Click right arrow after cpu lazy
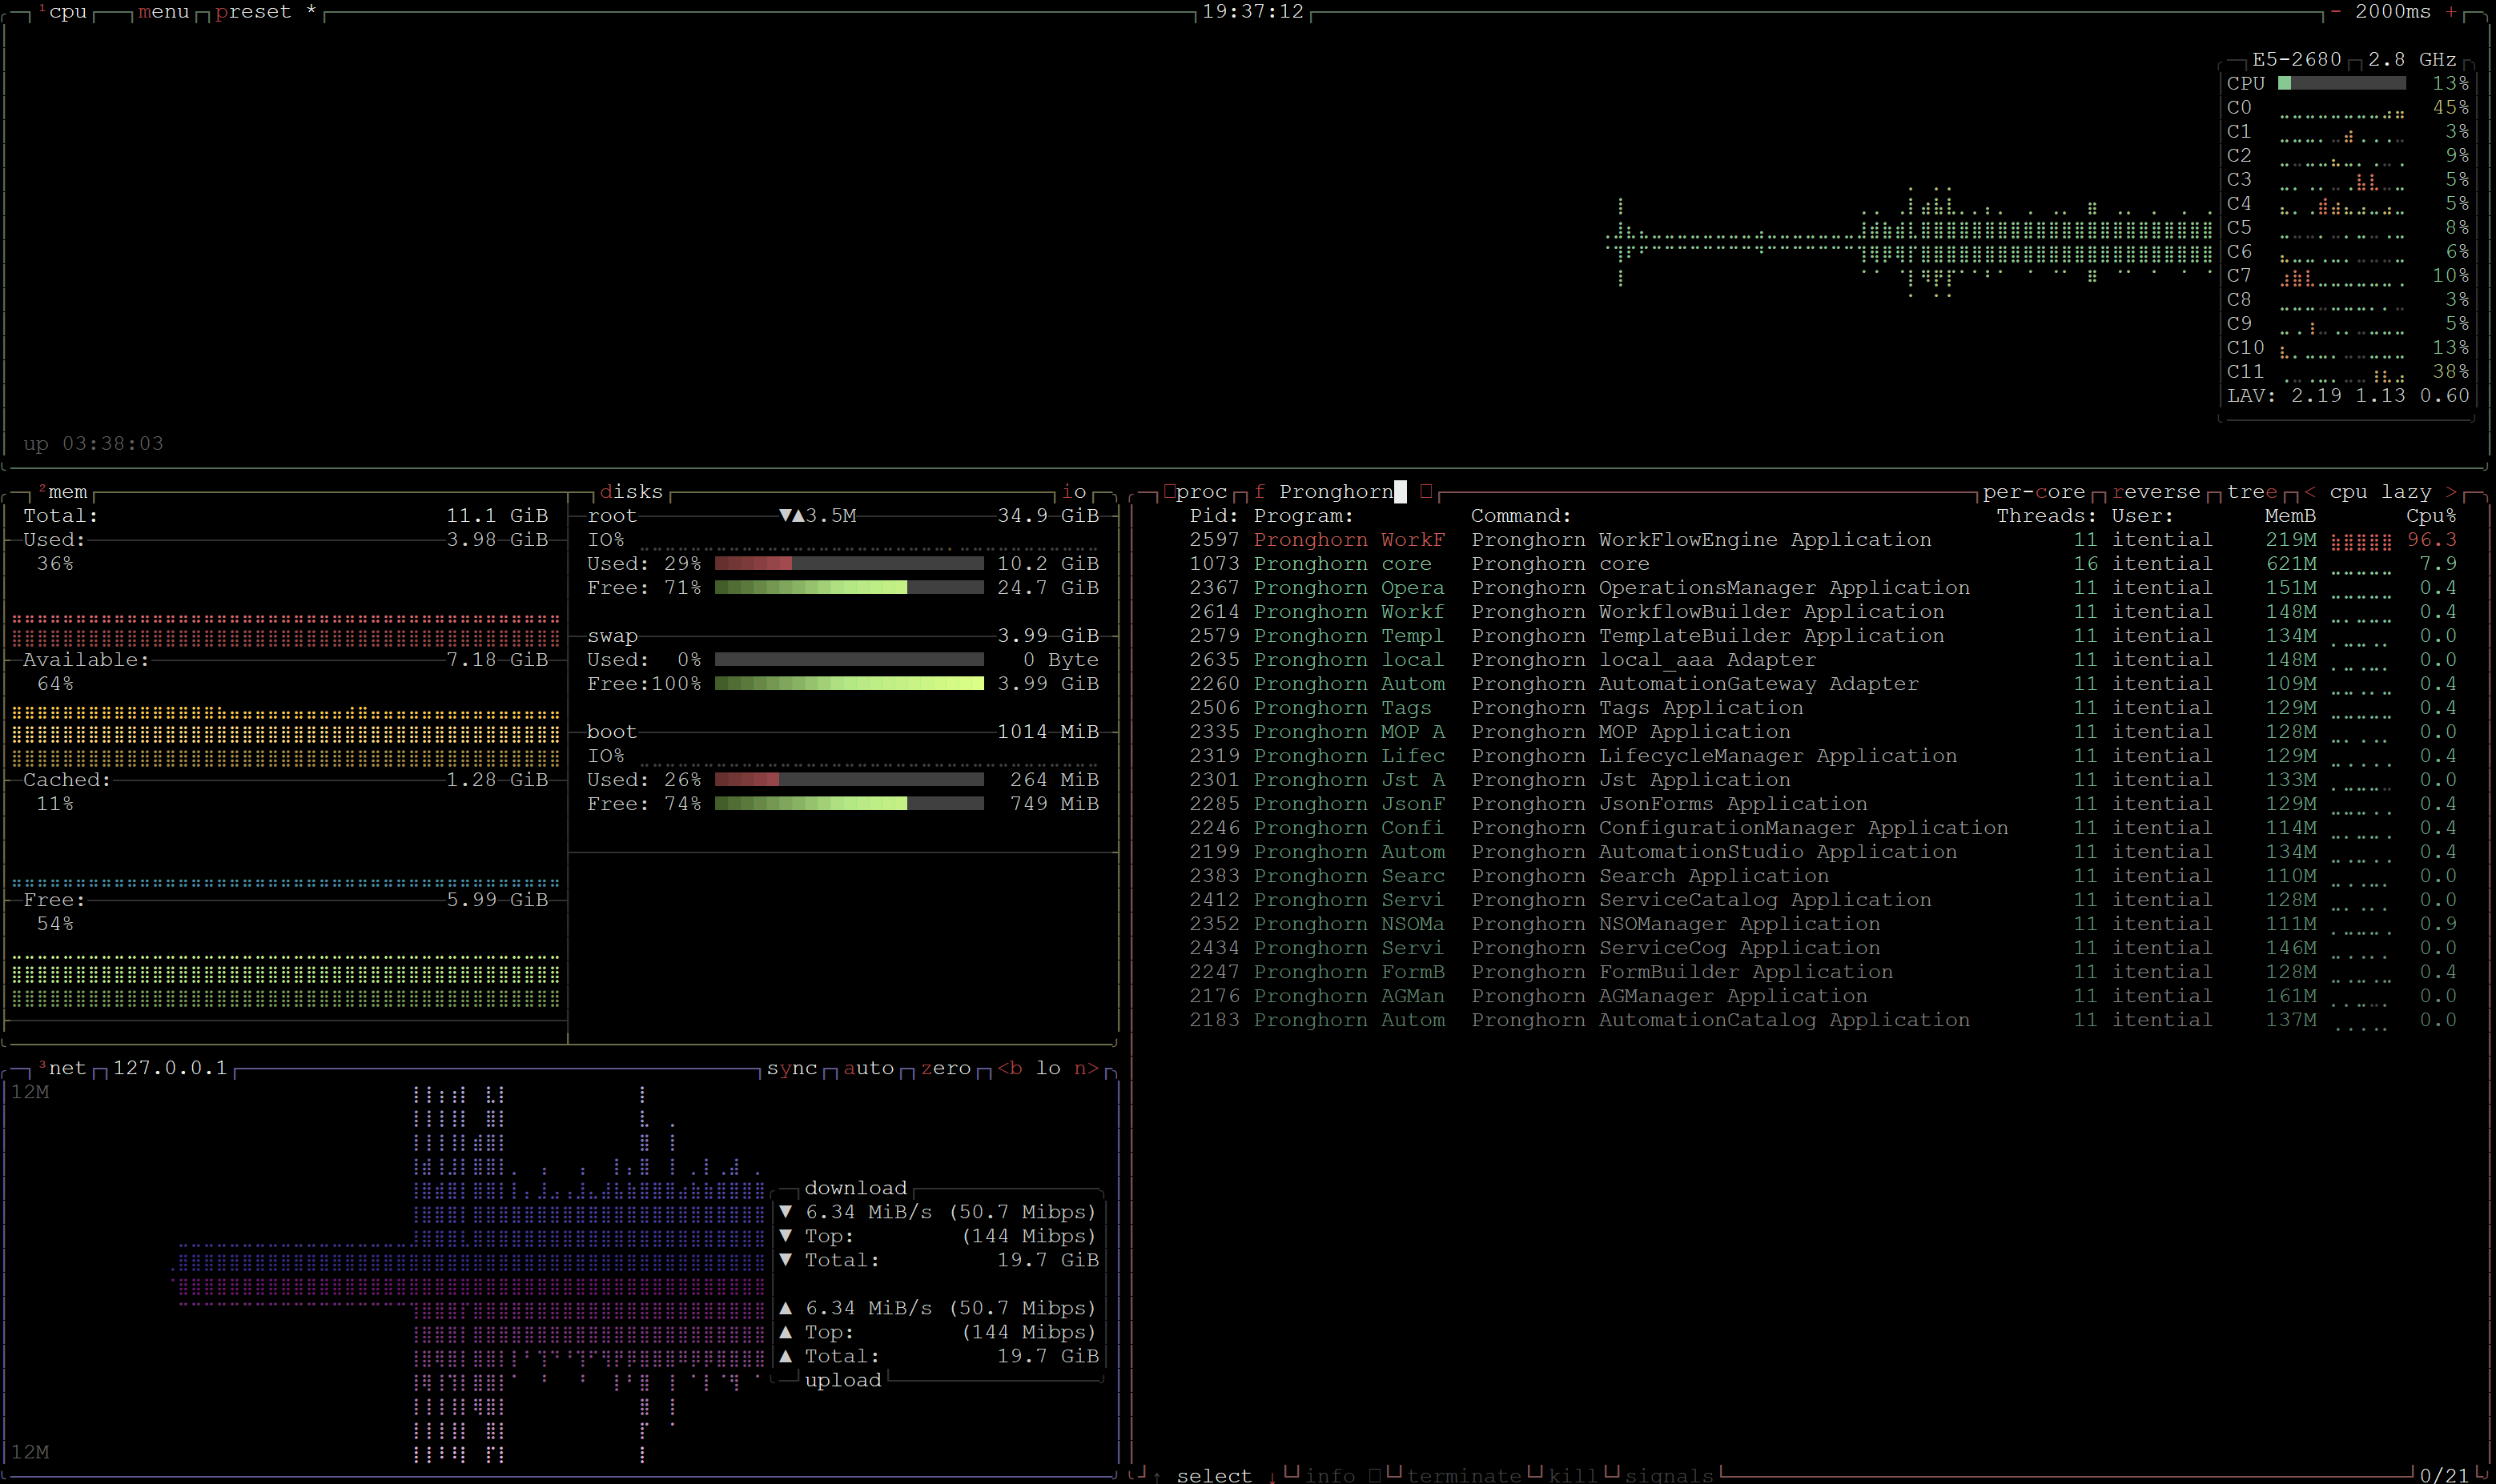Screen dimensions: 2496x1484 click(x=2451, y=492)
